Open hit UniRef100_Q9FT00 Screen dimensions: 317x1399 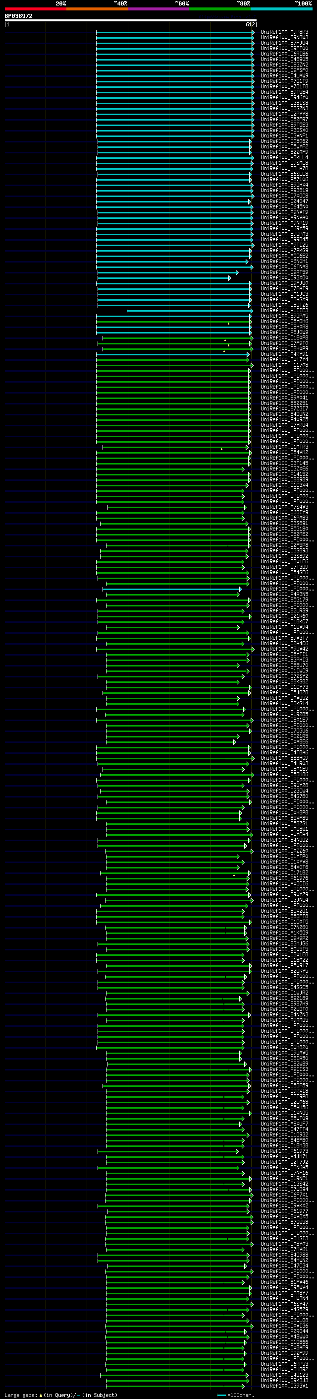[x=284, y=48]
